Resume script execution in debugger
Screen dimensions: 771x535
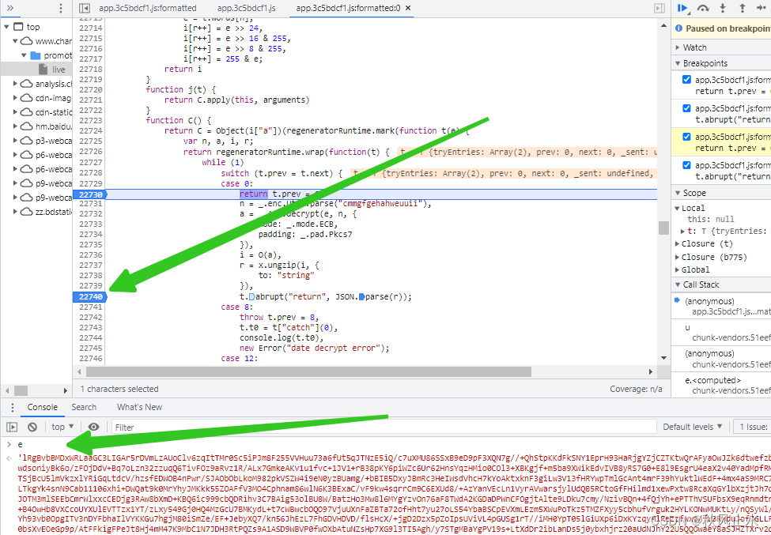[x=683, y=8]
